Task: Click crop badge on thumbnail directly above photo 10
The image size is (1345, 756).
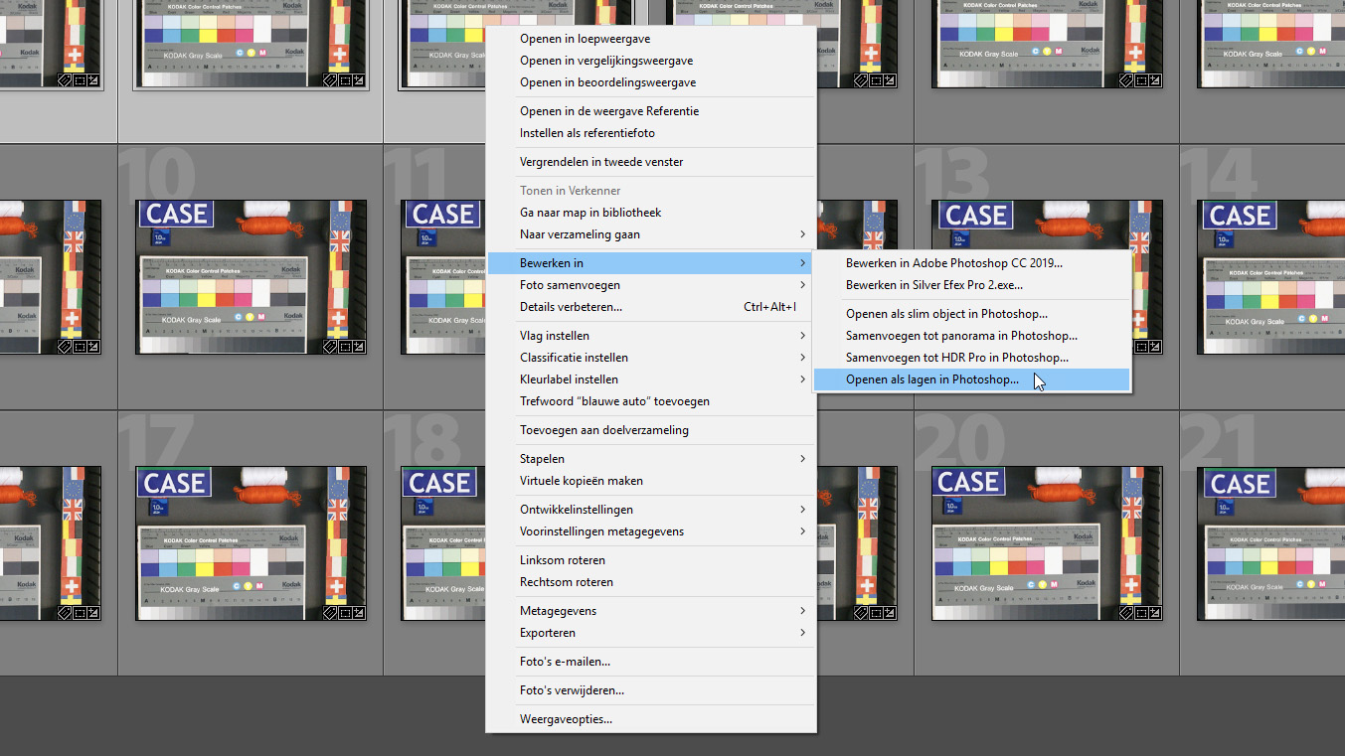Action: point(343,80)
